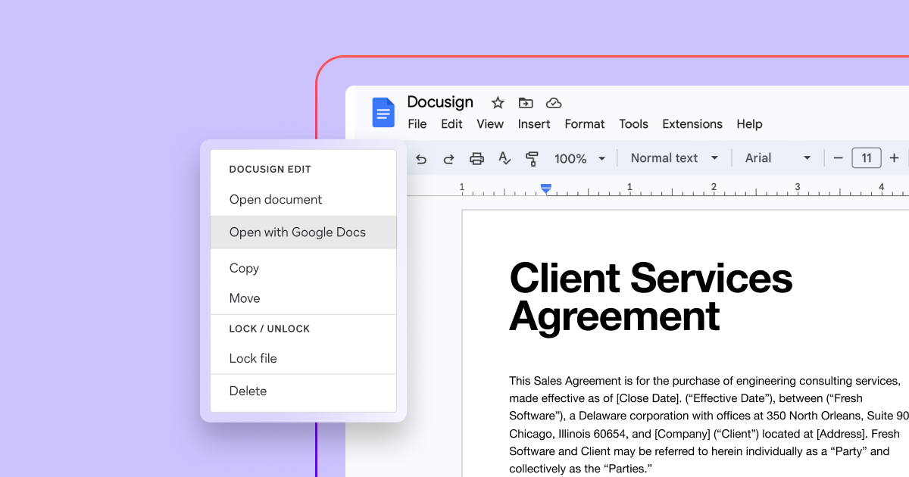This screenshot has height=477, width=909.
Task: Select Open document under Docusign Edit
Action: tap(275, 199)
